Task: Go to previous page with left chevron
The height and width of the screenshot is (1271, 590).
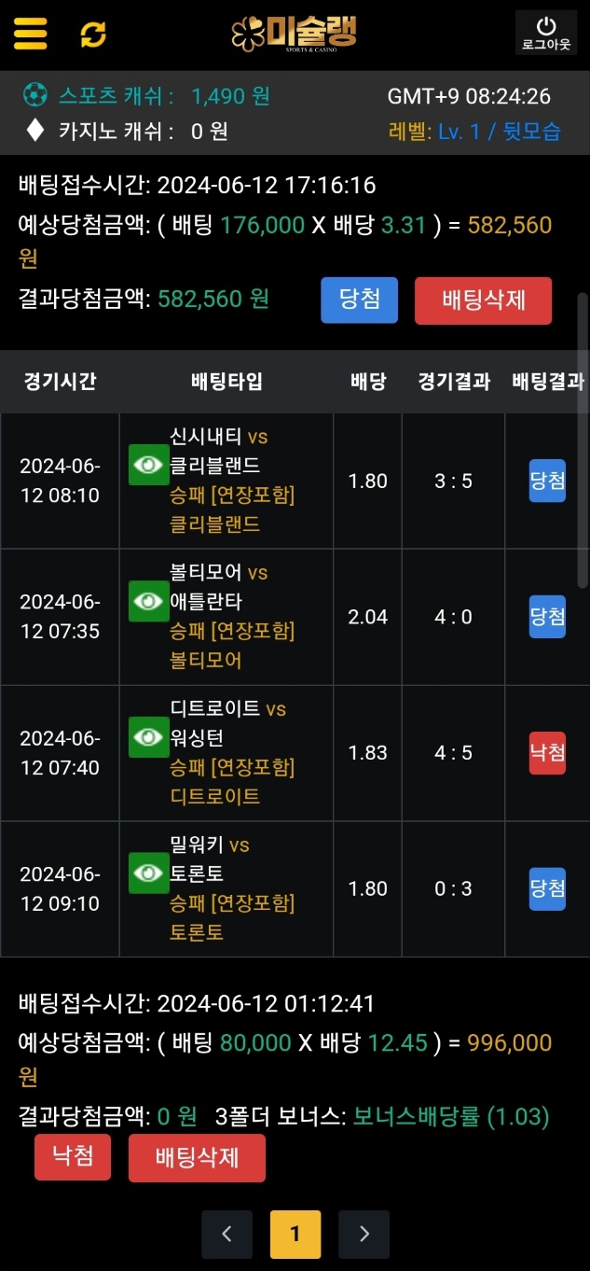Action: coord(226,1234)
